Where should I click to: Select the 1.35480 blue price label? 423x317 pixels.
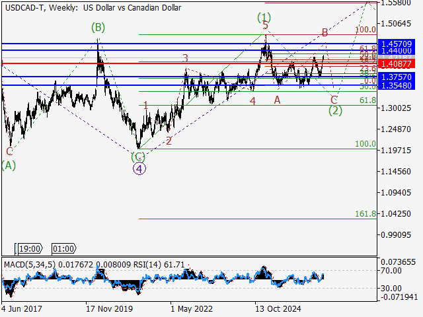tap(397, 86)
